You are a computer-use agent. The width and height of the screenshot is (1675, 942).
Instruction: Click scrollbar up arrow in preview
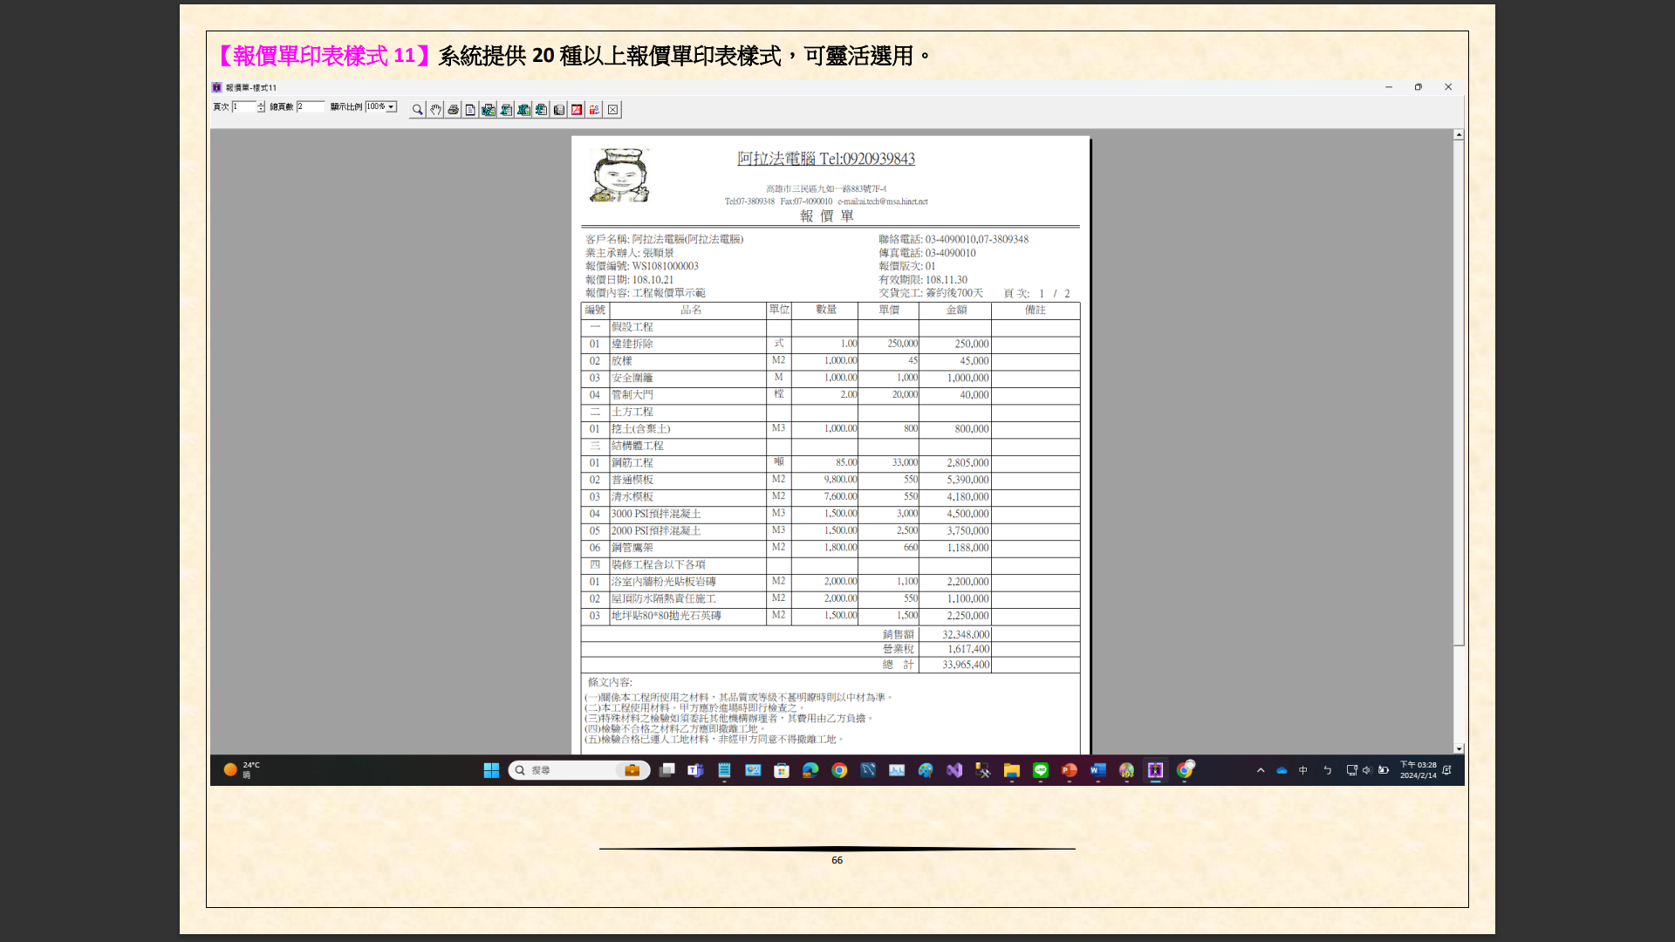(1459, 135)
